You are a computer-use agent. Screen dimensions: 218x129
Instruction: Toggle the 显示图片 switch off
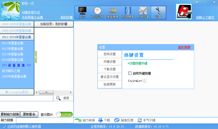64,114
